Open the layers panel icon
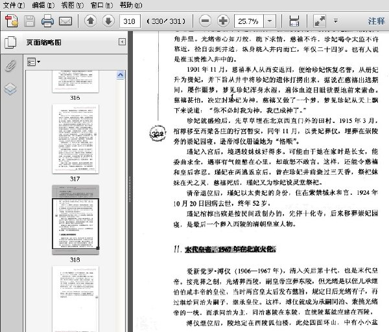Image resolution: width=389 pixels, height=332 pixels. [x=10, y=89]
